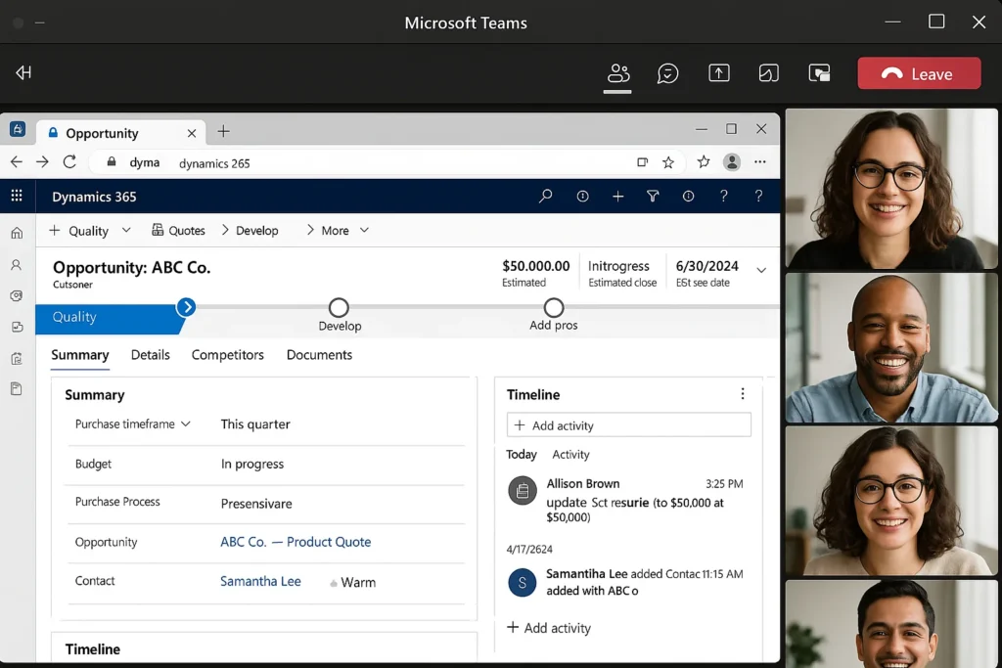Click Add activity below the timeline entries
Image resolution: width=1002 pixels, height=668 pixels.
tap(549, 629)
